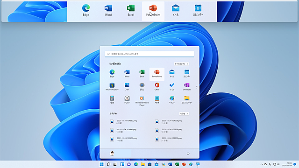Show hidden system tray icons chevron
This screenshot has width=299, height=168.
[x=262, y=164]
